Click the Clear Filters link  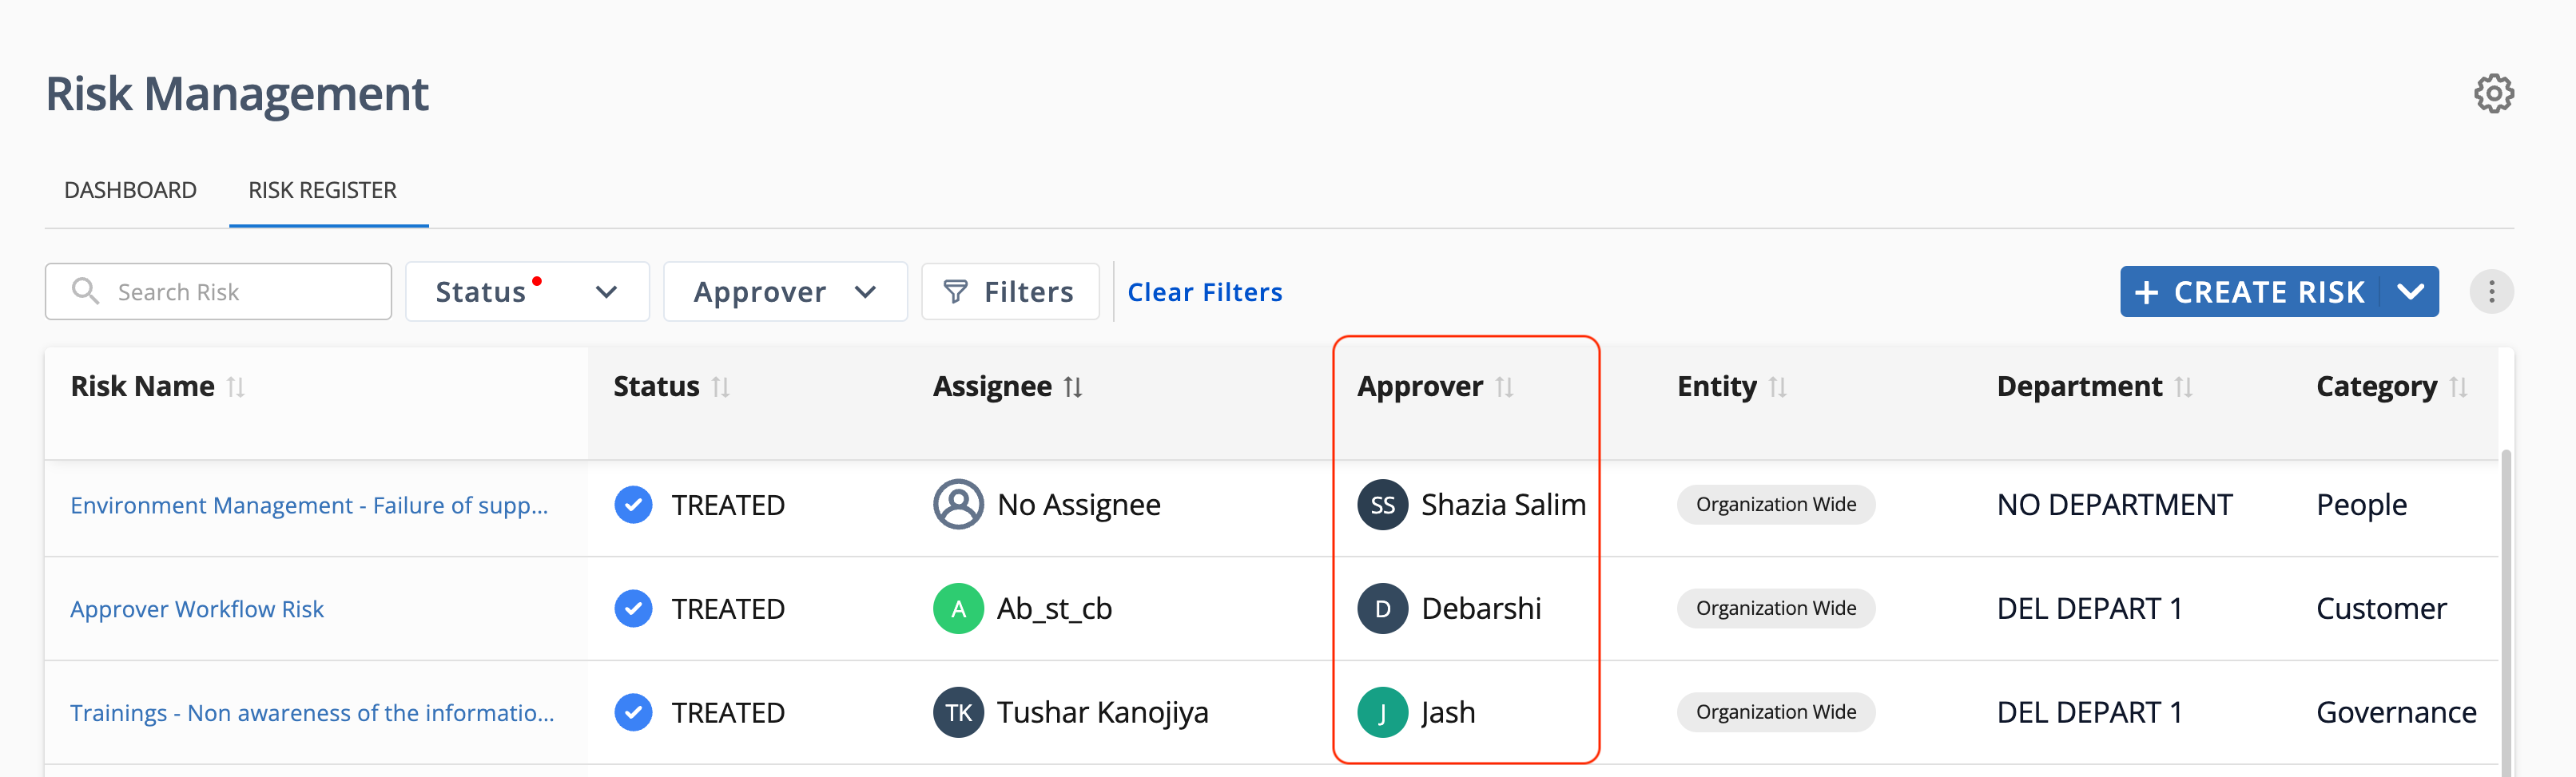click(x=1204, y=292)
